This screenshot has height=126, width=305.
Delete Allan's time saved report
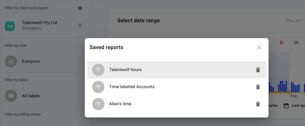[258, 104]
